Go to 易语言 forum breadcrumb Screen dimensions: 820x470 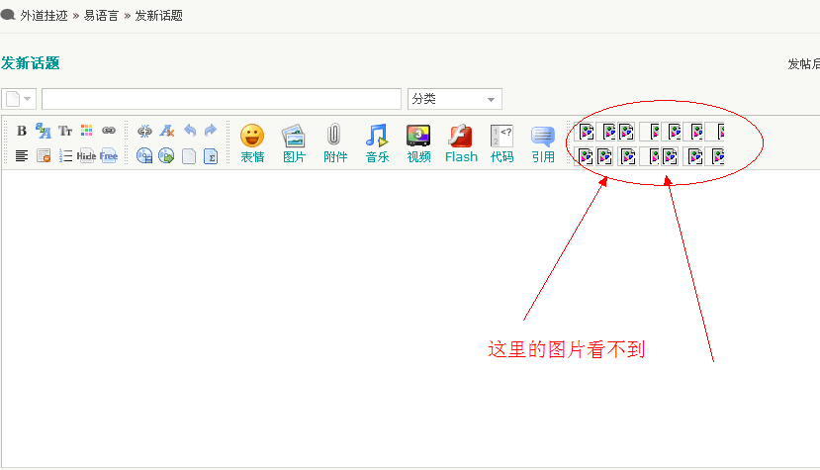102,16
